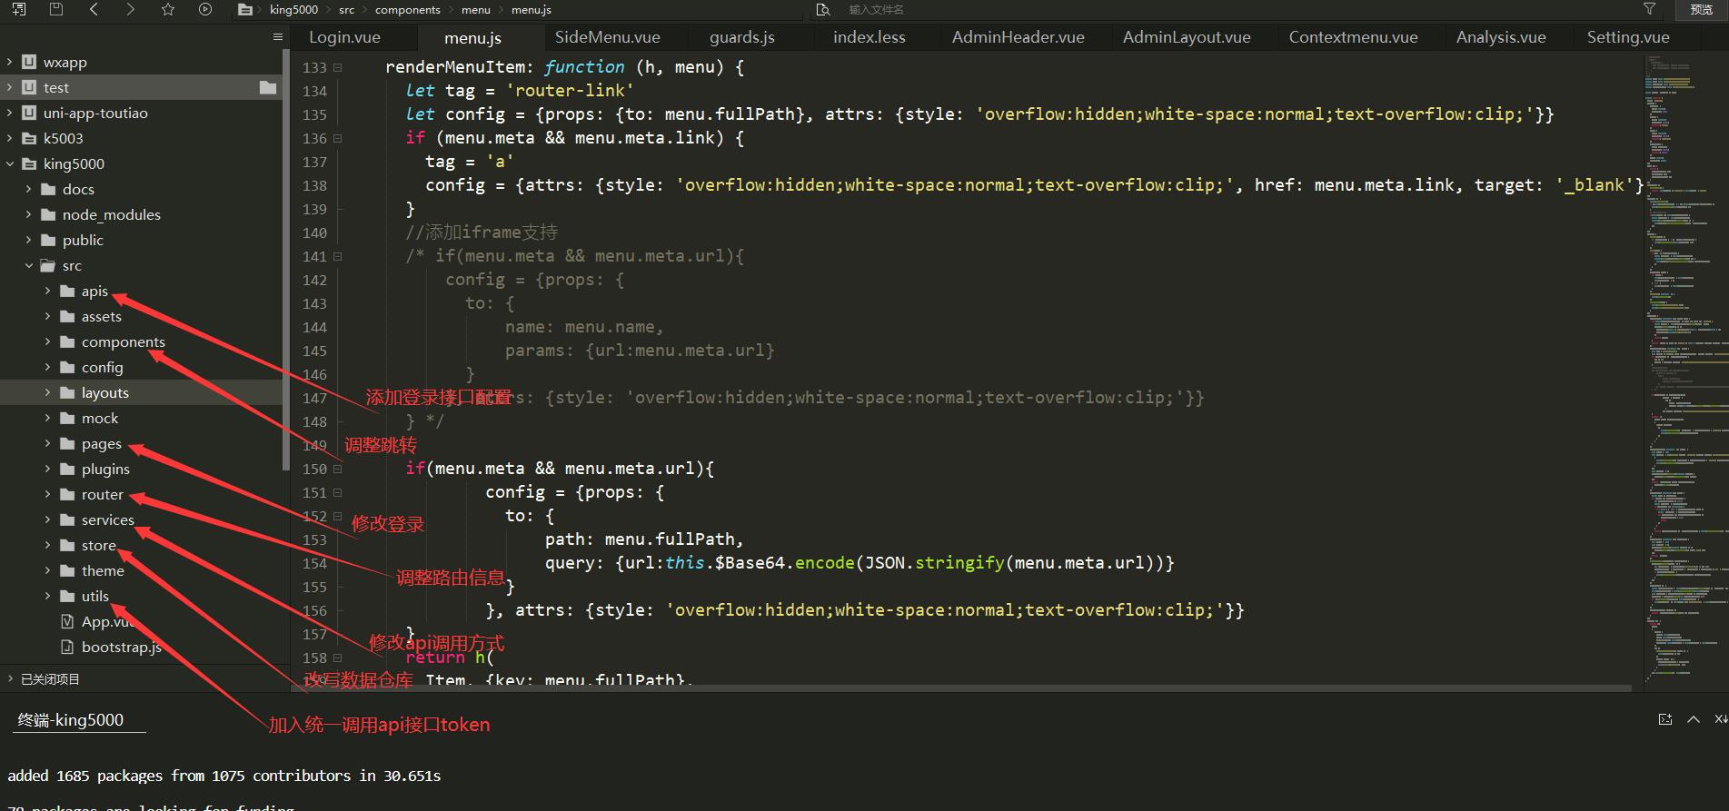The height and width of the screenshot is (811, 1729).
Task: Select the layouts folder row
Action: coord(142,392)
